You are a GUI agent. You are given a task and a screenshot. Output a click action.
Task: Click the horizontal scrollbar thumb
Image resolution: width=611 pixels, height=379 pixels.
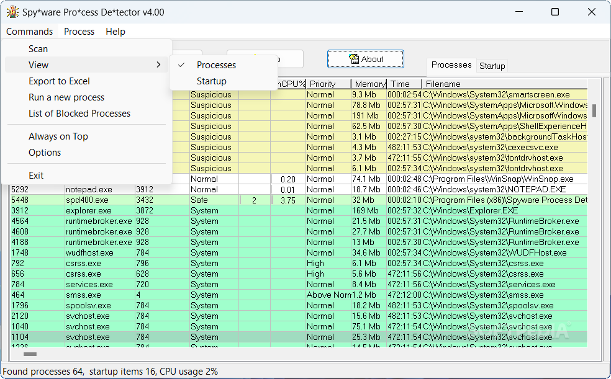(30, 354)
